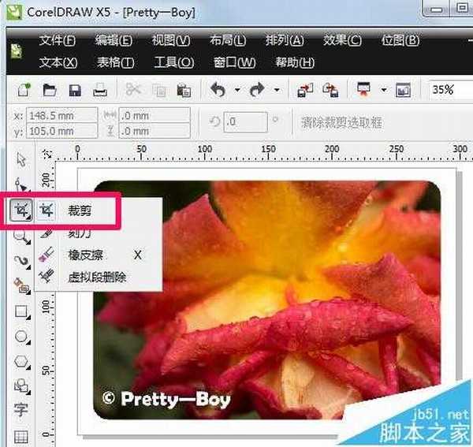Click the Crop tool in toolbox

tap(21, 211)
